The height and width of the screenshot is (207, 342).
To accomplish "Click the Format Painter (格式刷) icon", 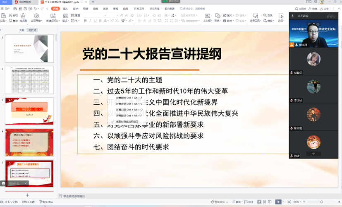I will pyautogui.click(x=23, y=17).
